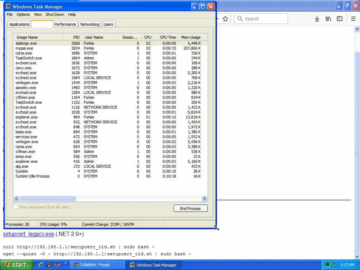Screen dimensions: 360x270
Task: Select the lsass.exe process row
Action: pyautogui.click(x=110, y=132)
